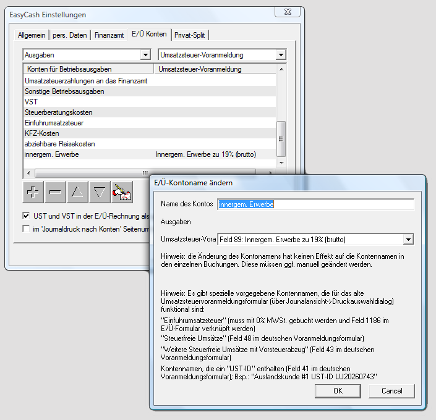Select 'abziehbare Reisekosten' row
This screenshot has width=436, height=420.
150,144
